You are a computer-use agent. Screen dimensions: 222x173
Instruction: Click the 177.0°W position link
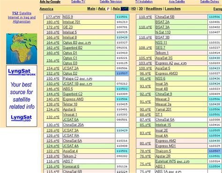tap(53, 17)
